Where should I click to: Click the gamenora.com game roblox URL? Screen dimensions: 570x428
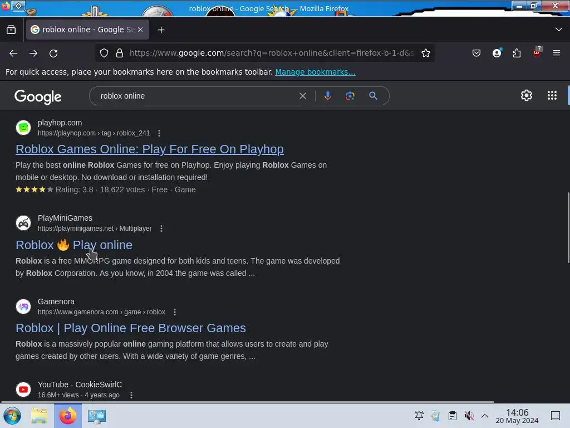101,312
